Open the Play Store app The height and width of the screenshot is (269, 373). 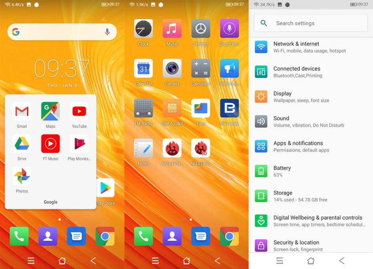106,188
